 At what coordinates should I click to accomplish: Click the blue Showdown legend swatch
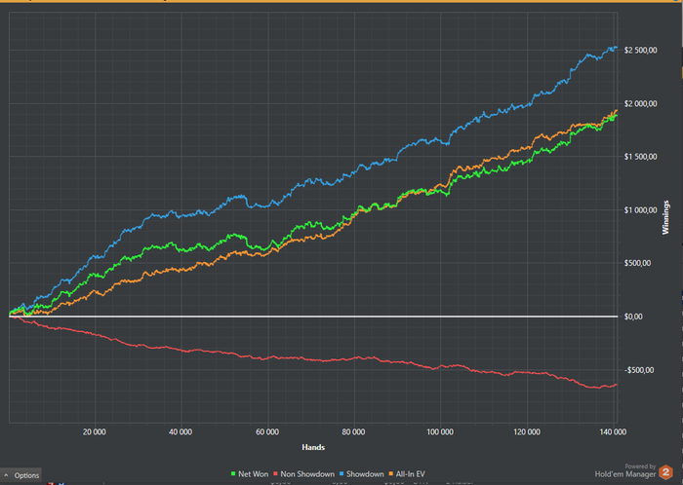(x=341, y=474)
